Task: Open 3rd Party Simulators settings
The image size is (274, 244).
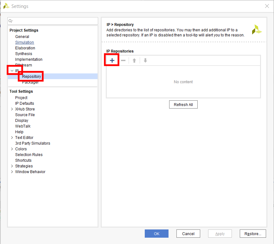Action: tap(33, 143)
